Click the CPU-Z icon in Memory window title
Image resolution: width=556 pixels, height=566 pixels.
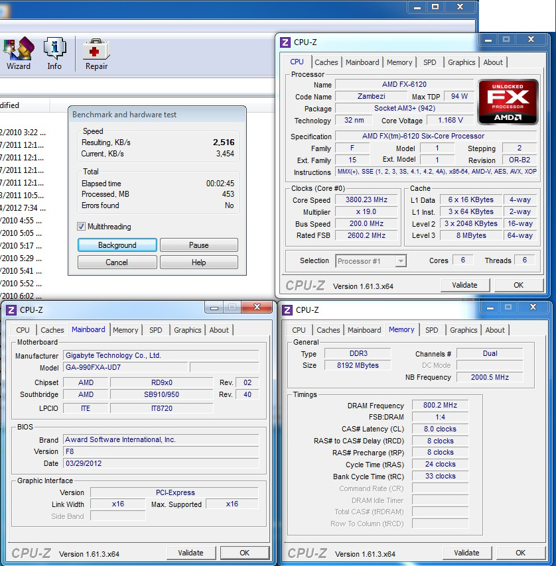[287, 310]
